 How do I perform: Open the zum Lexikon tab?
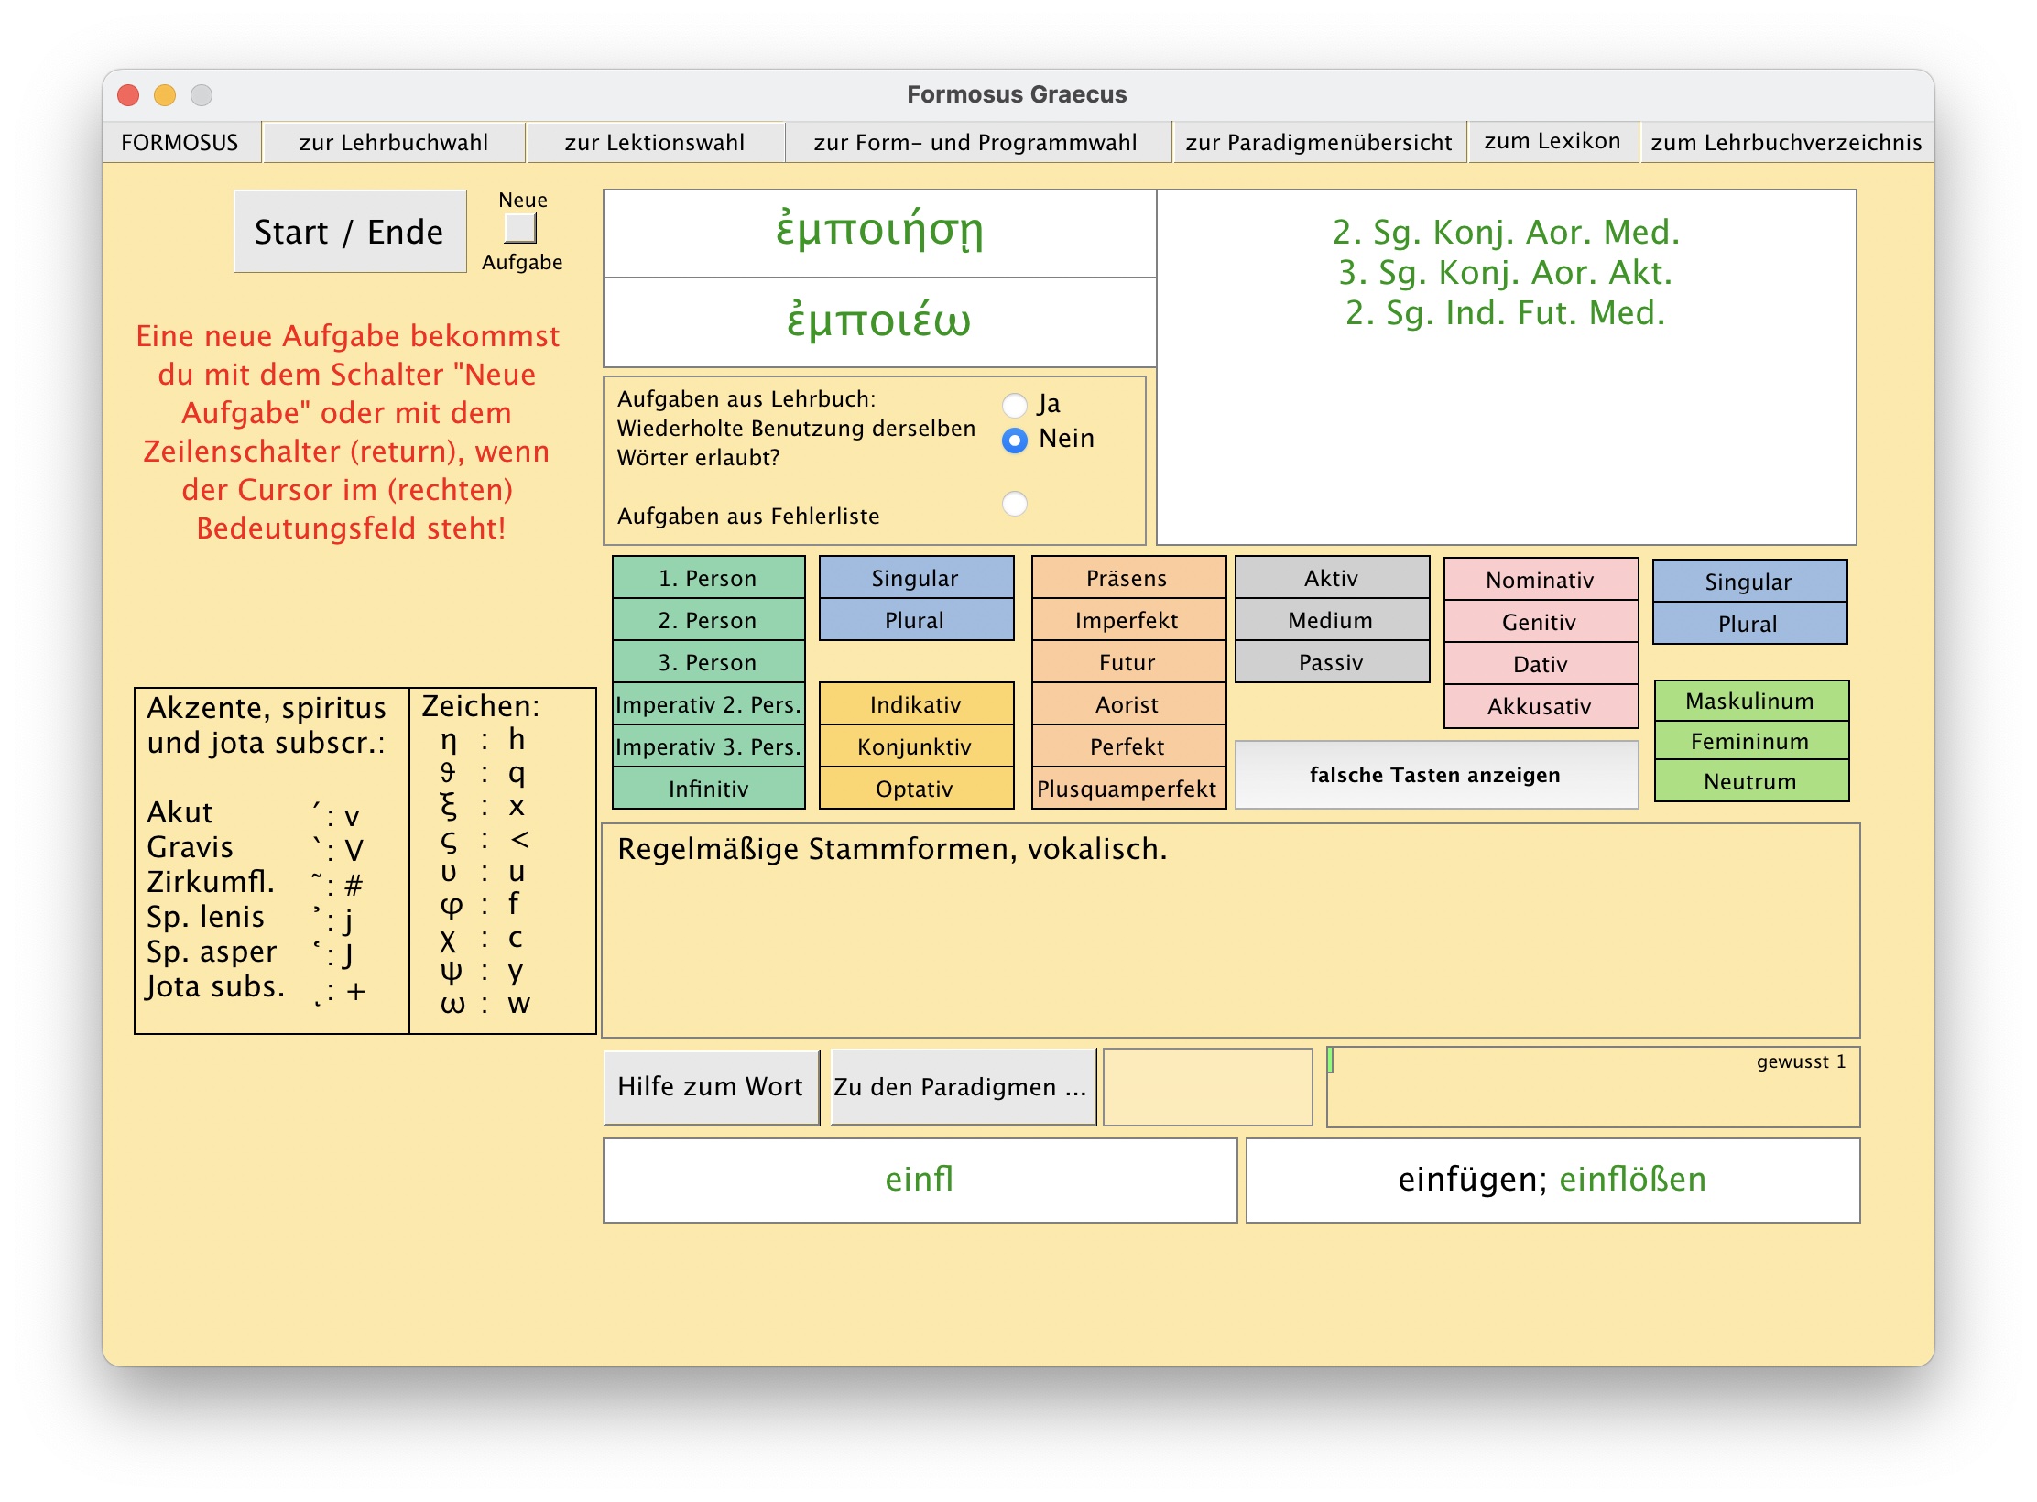click(1552, 142)
